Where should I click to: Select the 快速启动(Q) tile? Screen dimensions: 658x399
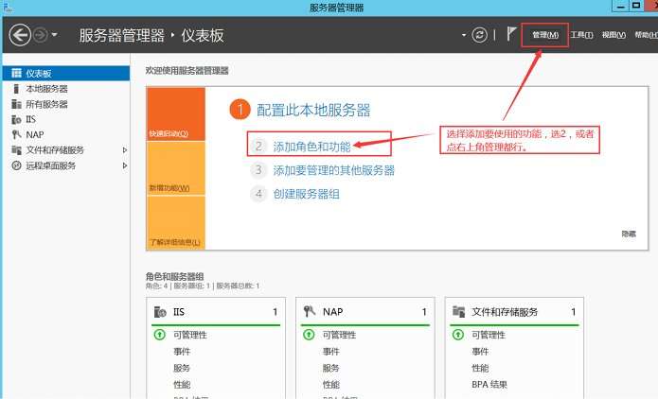point(176,114)
